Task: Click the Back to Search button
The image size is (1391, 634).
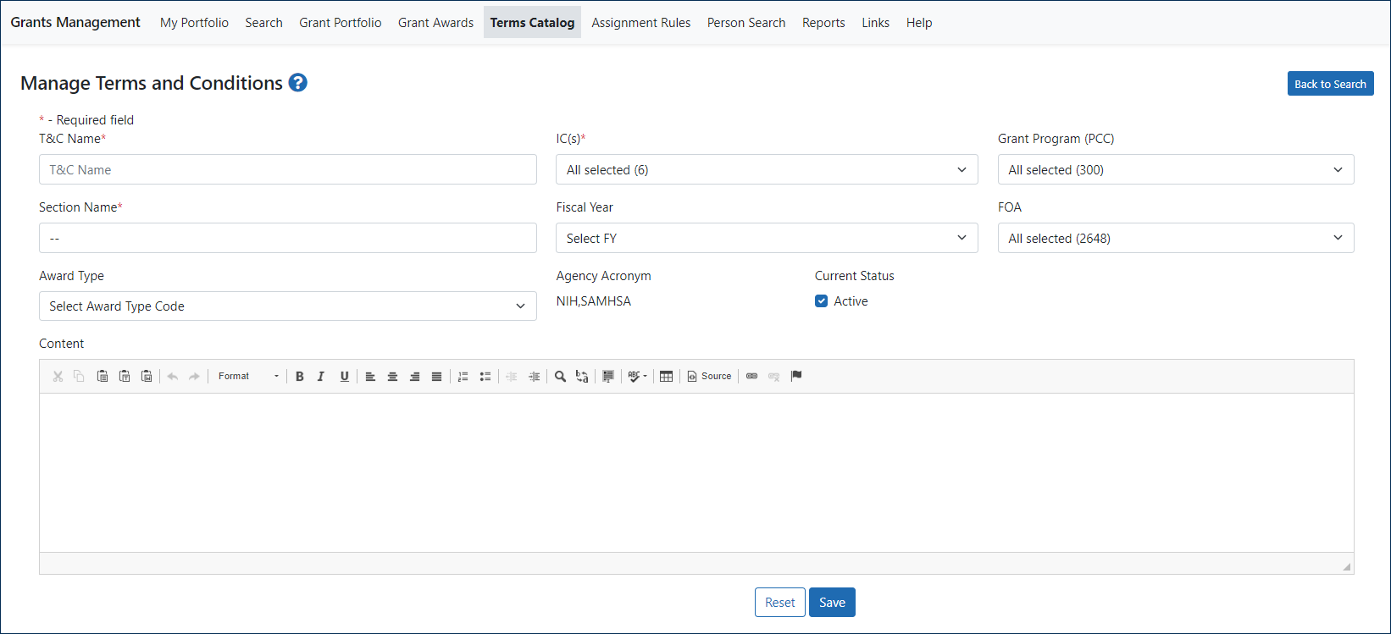Action: point(1330,84)
